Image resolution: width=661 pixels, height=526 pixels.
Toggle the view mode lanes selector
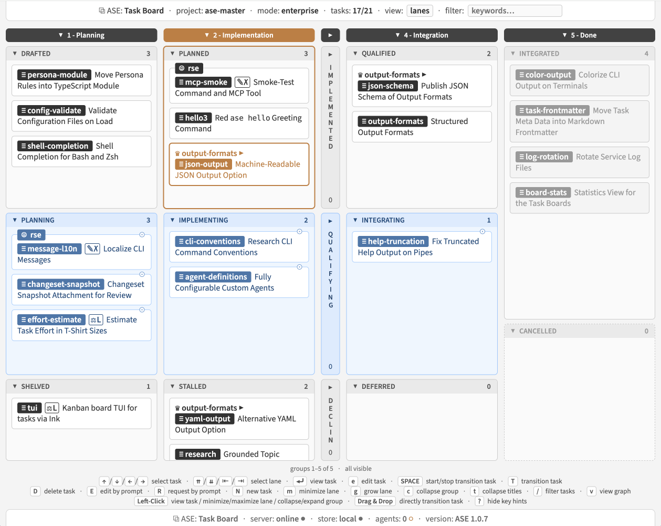click(419, 11)
